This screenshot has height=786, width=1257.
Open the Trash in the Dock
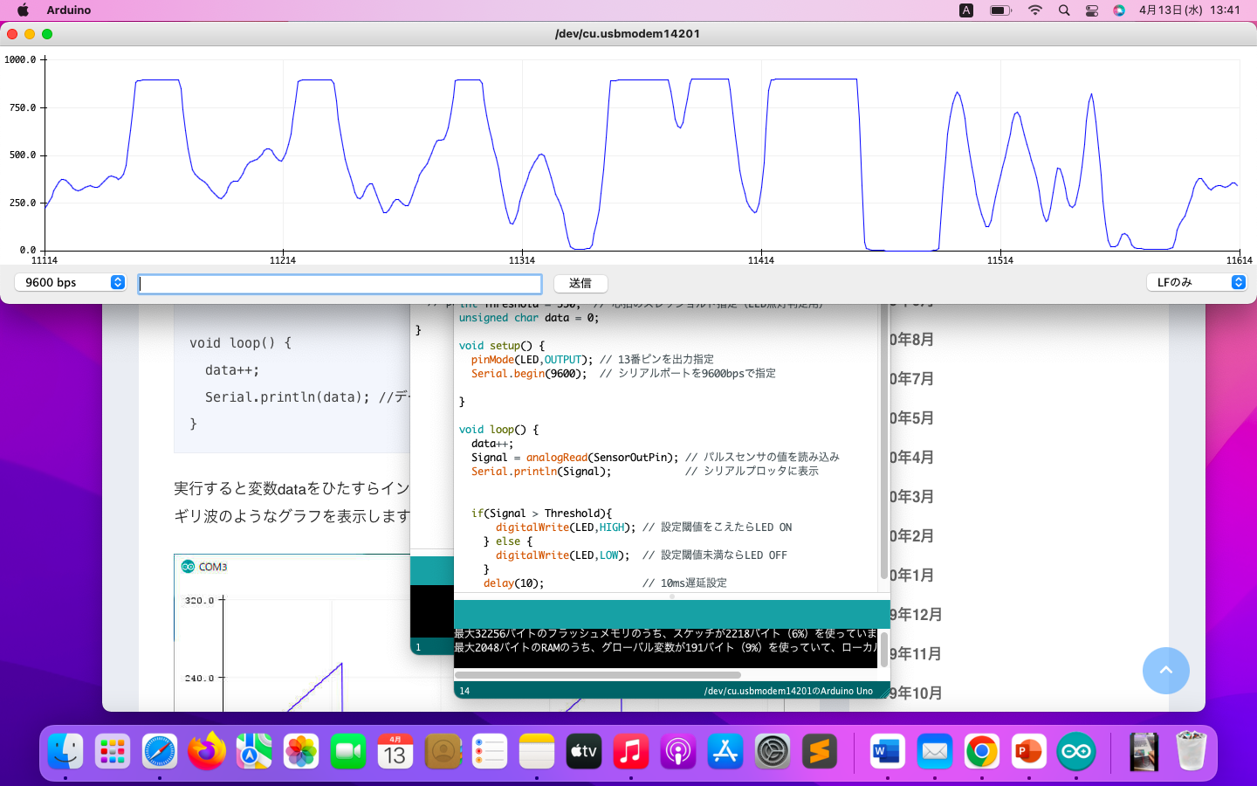1192,751
